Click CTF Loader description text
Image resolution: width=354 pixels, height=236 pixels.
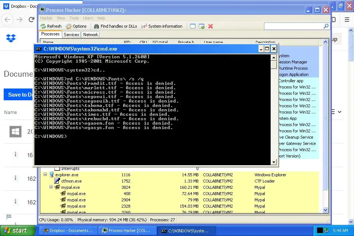(265, 181)
